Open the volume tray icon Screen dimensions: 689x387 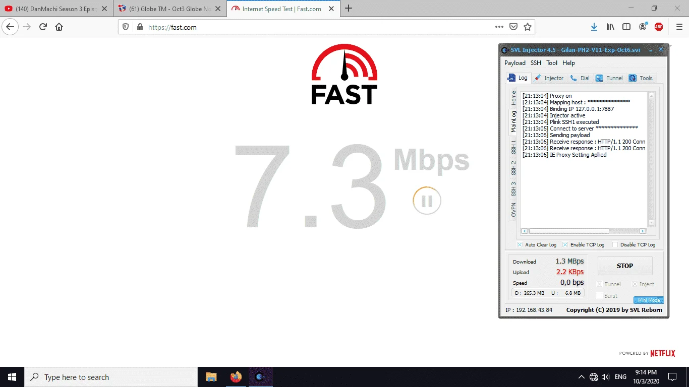(606, 377)
